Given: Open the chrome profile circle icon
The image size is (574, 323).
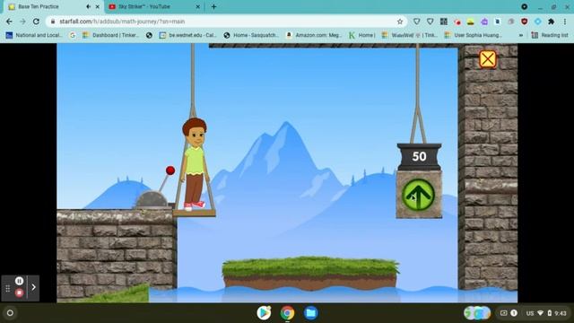Looking at the screenshot, I should click(x=524, y=6).
